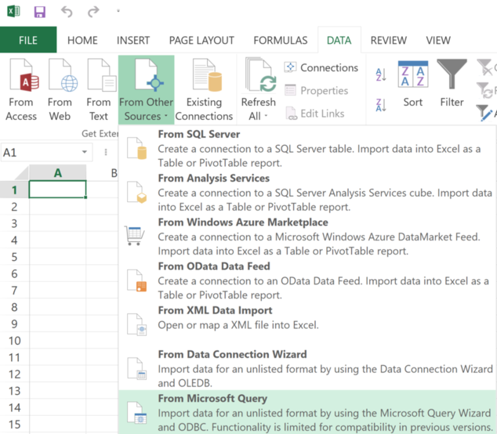This screenshot has height=434, width=497.
Task: Click the Data Connection Wizard icon
Action: coord(137,368)
